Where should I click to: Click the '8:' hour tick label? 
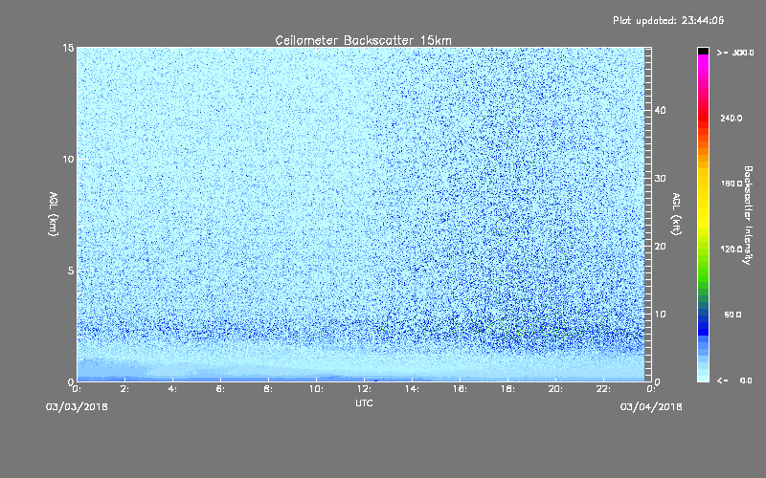[268, 389]
